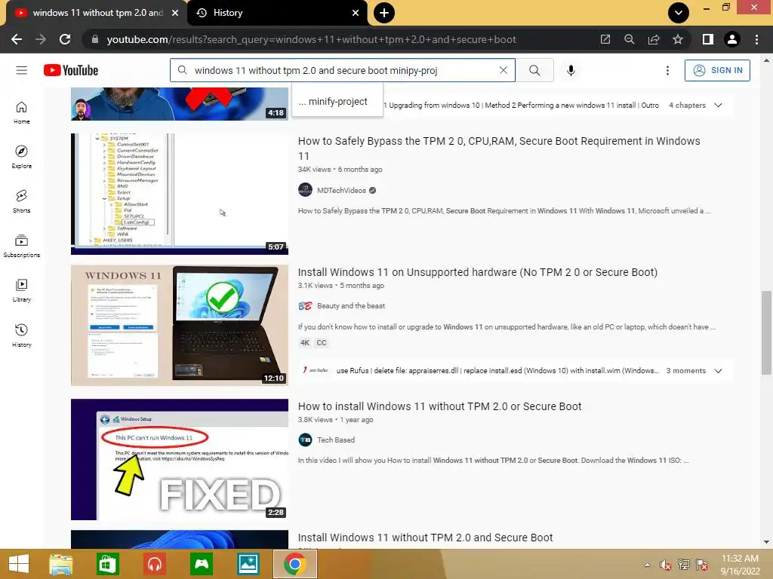Click the 12:10 laptop thumbnail
The image size is (773, 579).
(x=180, y=325)
